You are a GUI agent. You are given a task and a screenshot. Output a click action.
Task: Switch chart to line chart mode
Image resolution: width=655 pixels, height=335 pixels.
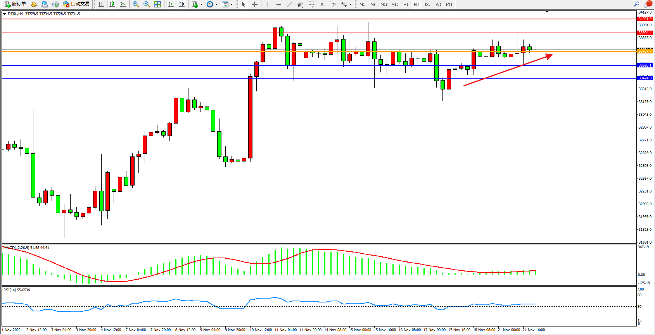123,4
